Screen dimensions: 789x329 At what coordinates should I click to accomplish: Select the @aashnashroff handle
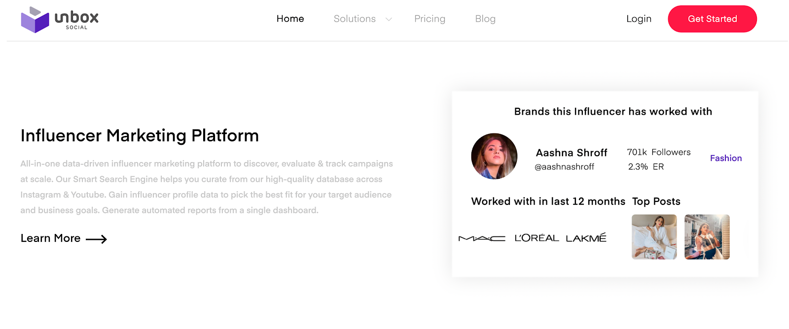point(564,167)
